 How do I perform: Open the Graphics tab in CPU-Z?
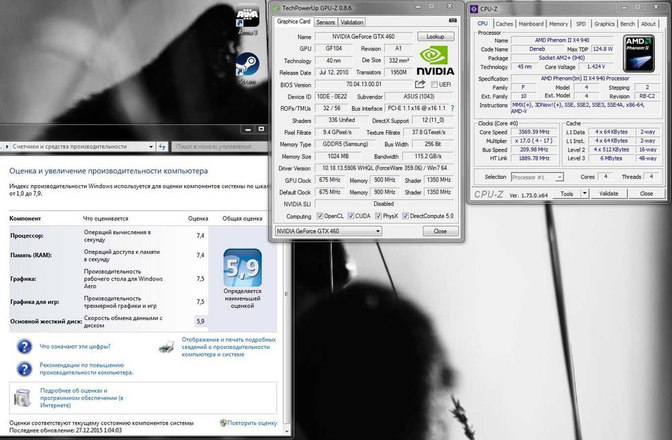[x=604, y=24]
